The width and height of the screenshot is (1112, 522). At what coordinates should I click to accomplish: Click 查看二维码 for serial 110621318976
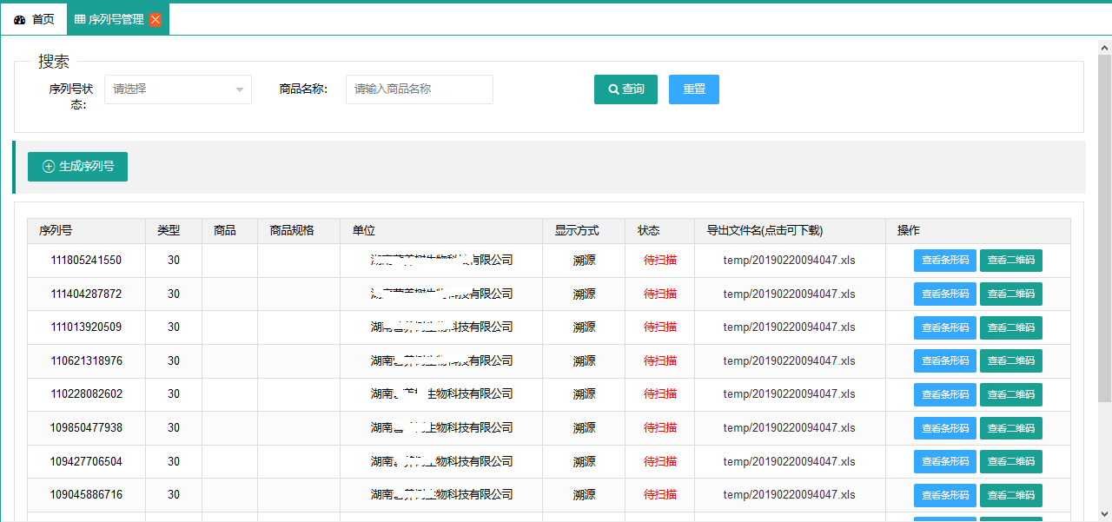[x=1010, y=361]
